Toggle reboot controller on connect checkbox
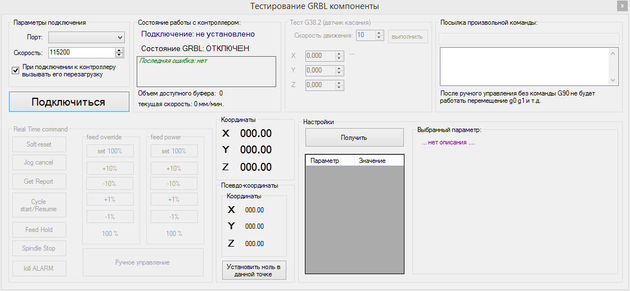Viewport: 630px width, 291px height. pos(16,70)
